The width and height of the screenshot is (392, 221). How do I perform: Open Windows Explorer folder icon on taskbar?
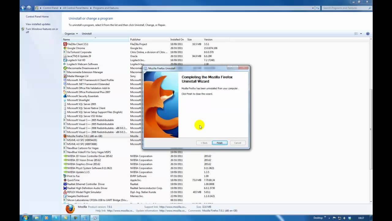(x=37, y=218)
